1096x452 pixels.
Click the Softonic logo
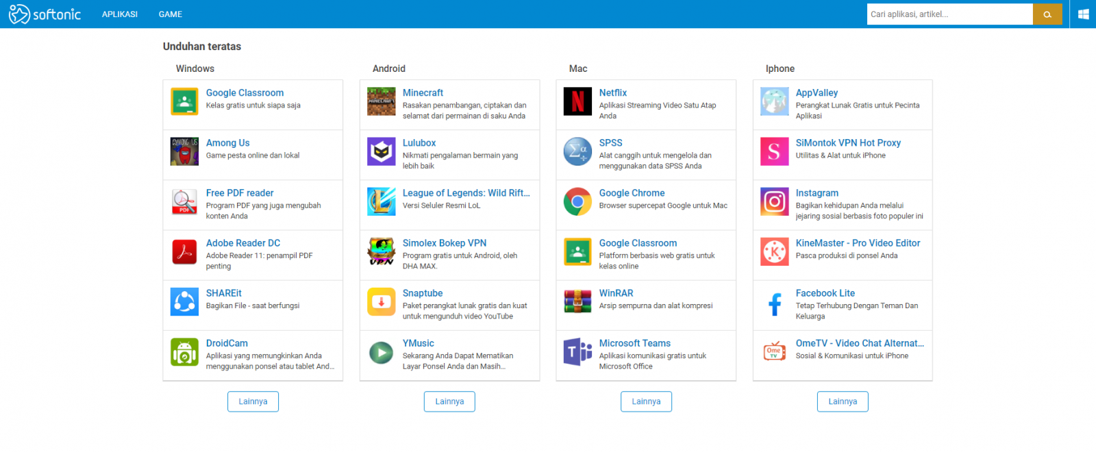pos(45,14)
